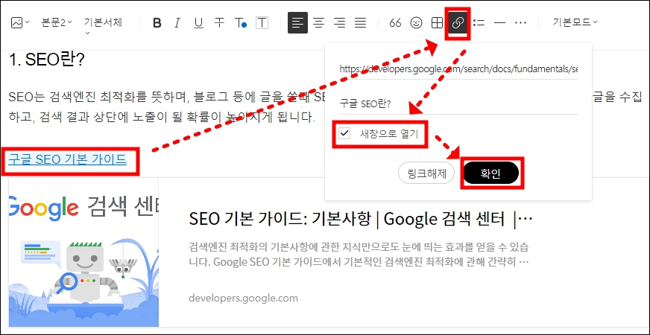Open the emoticon picker
Screen dimensions: 650x335
point(416,23)
